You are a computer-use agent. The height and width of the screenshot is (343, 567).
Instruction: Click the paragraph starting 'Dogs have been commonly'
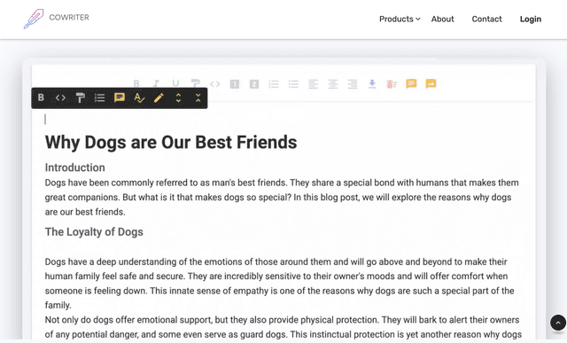click(282, 197)
